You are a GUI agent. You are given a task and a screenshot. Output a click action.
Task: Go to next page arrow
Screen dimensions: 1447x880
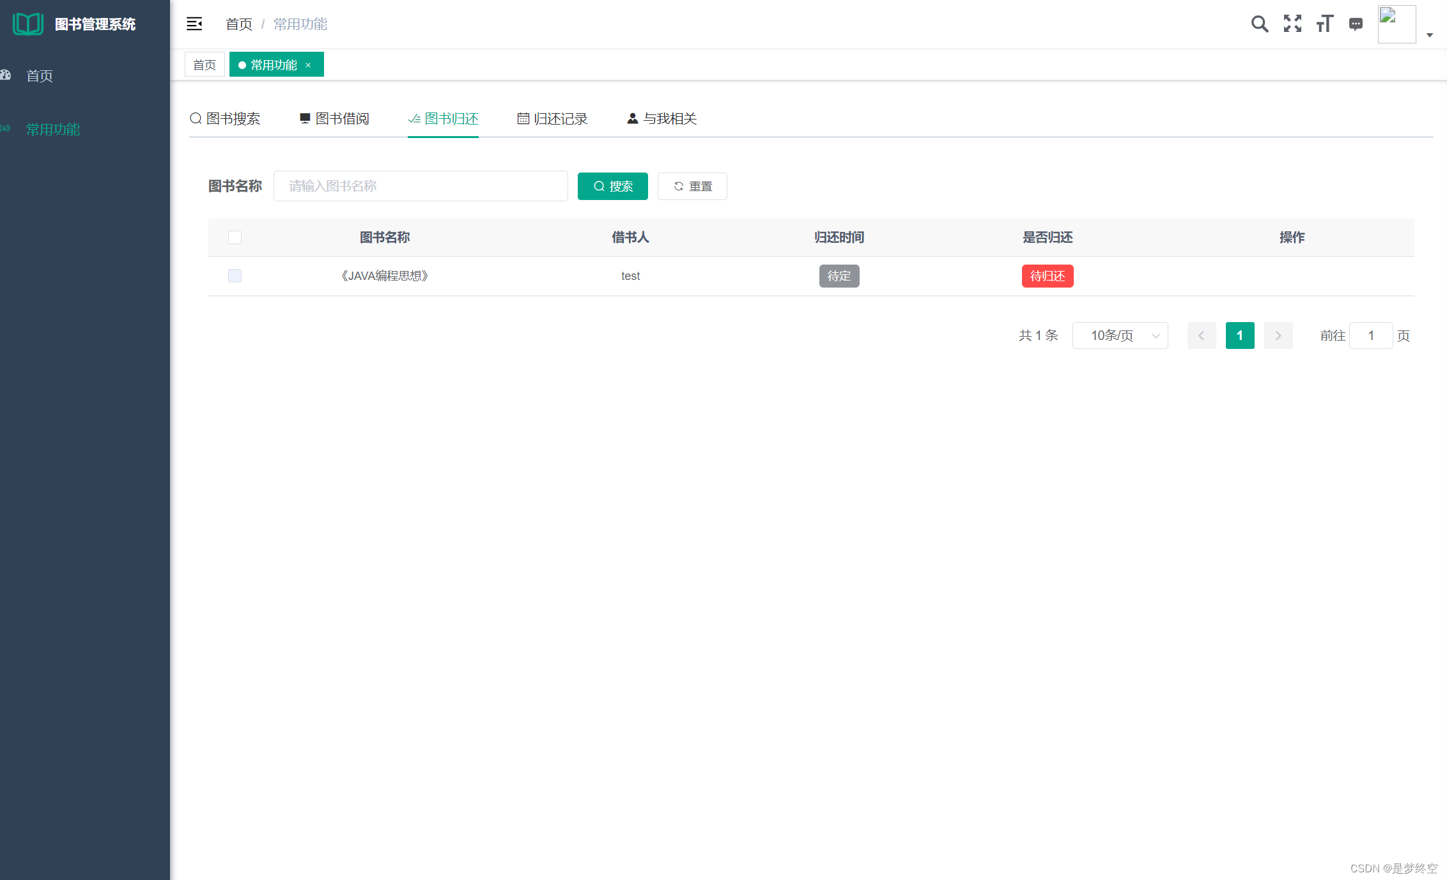coord(1278,336)
